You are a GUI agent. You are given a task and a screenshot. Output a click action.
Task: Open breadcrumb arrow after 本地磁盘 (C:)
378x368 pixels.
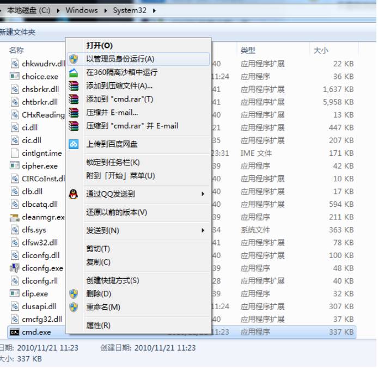(58, 10)
